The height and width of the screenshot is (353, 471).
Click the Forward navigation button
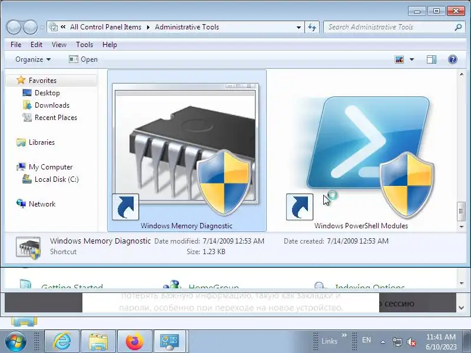[30, 27]
